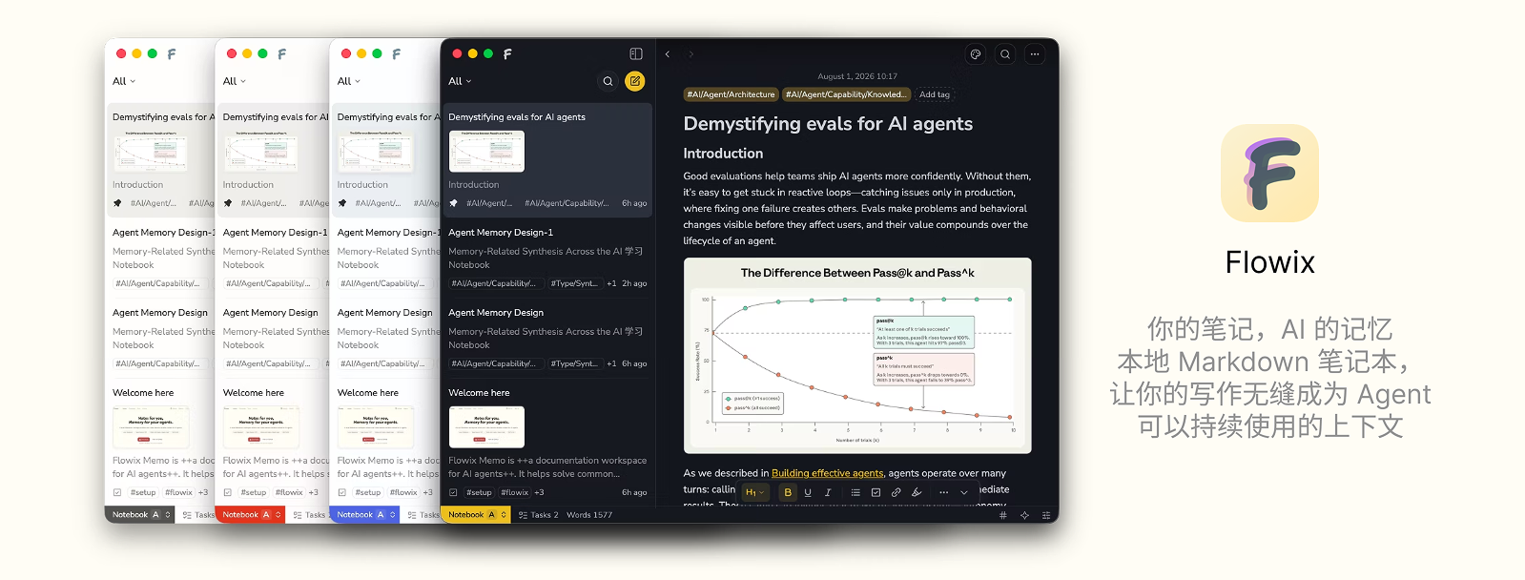The width and height of the screenshot is (1525, 580).
Task: Toggle Welcome here checkbox in red-themed window
Action: 228,492
